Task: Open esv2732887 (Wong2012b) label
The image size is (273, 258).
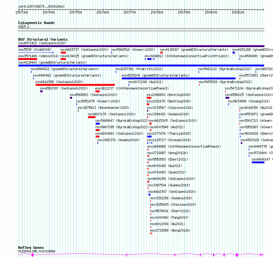Action: click(x=167, y=153)
